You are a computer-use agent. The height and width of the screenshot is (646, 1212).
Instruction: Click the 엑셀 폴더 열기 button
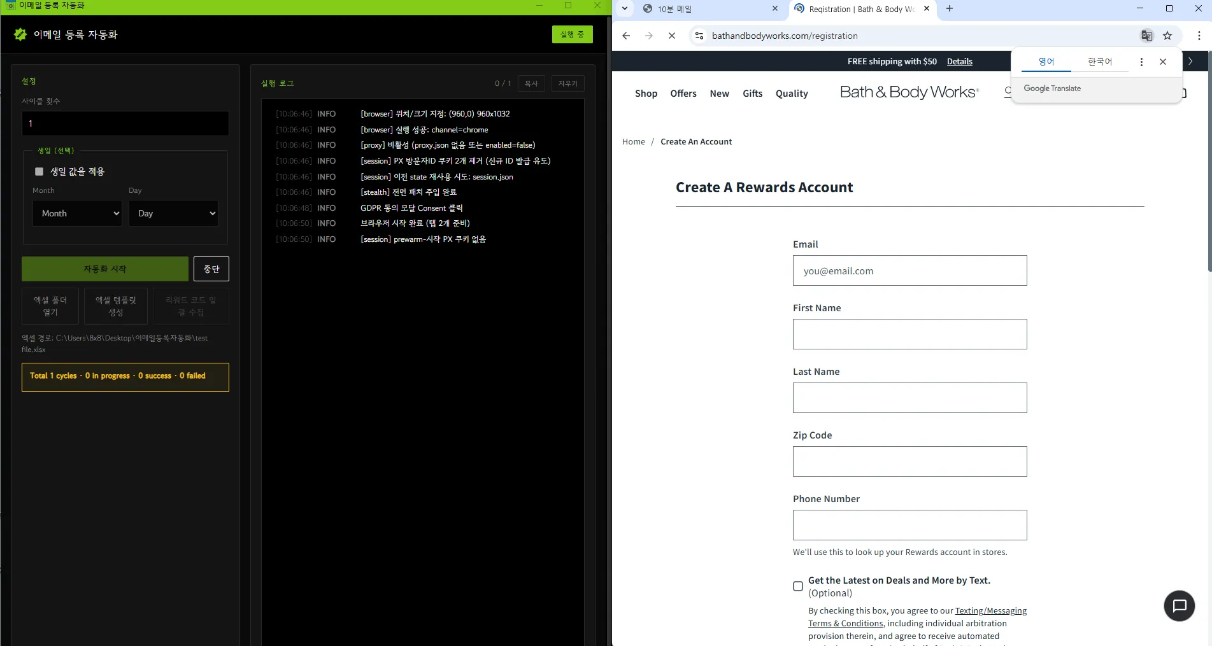pos(50,306)
